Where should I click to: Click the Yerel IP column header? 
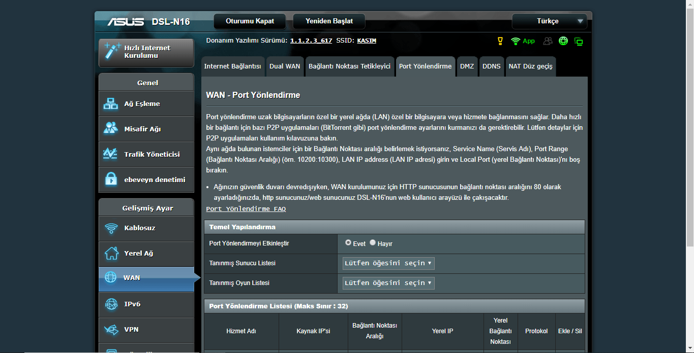(x=442, y=331)
